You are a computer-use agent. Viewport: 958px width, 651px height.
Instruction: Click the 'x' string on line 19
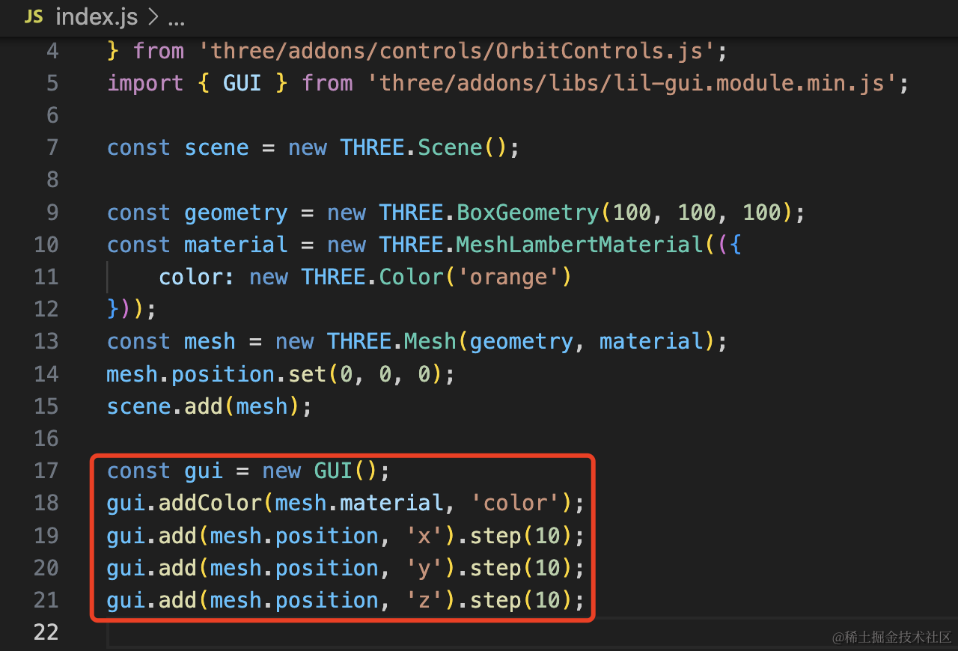[424, 535]
